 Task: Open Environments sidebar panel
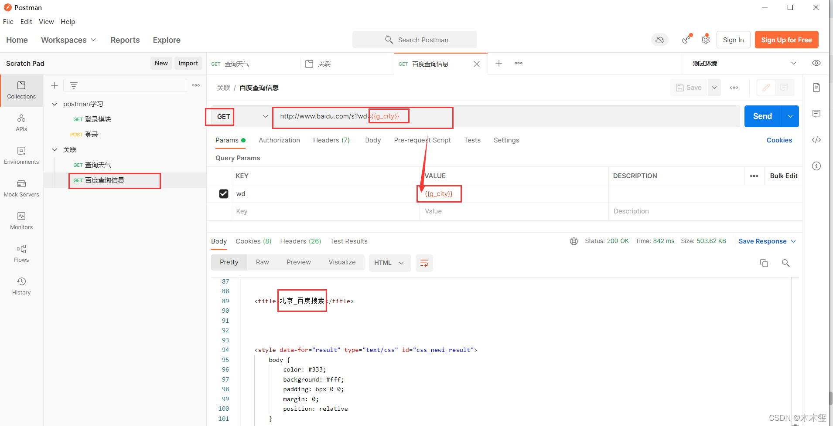(21, 156)
